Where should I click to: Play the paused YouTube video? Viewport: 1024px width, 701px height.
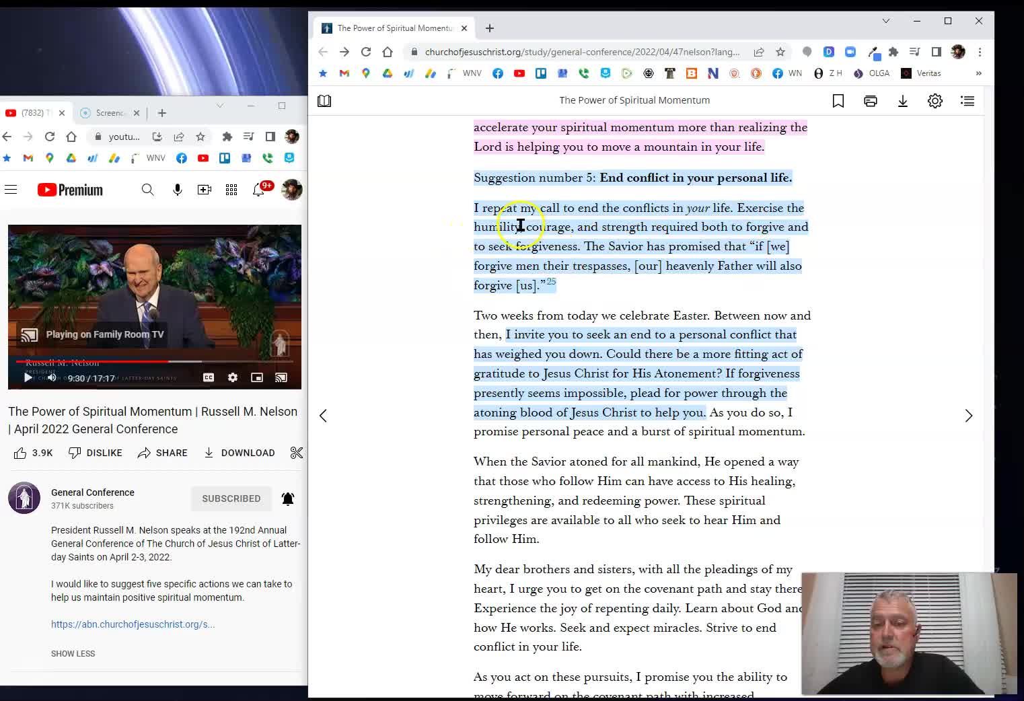point(28,377)
